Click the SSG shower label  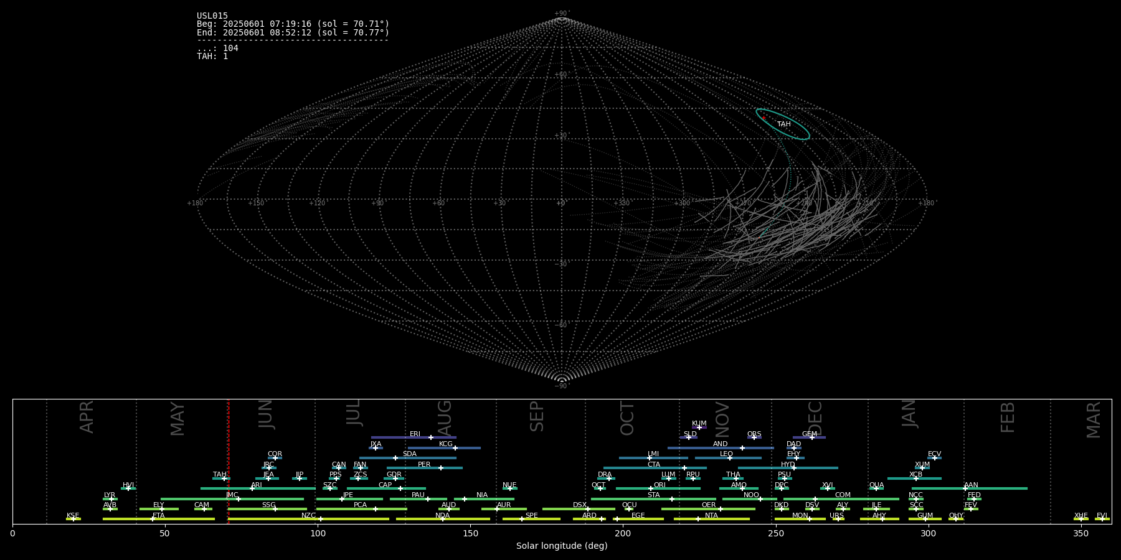click(268, 505)
